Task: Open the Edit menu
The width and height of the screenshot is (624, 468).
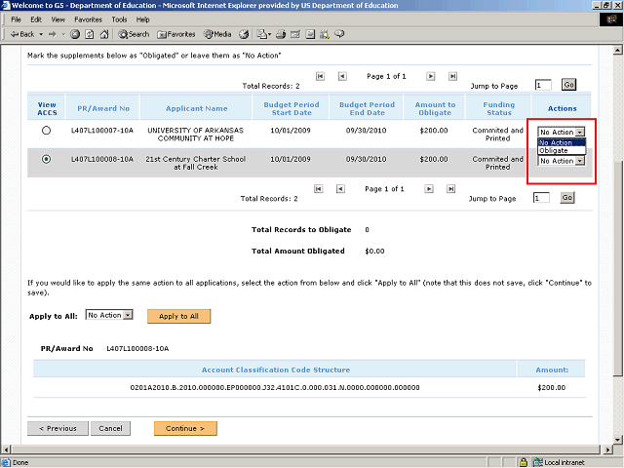Action: (36, 19)
